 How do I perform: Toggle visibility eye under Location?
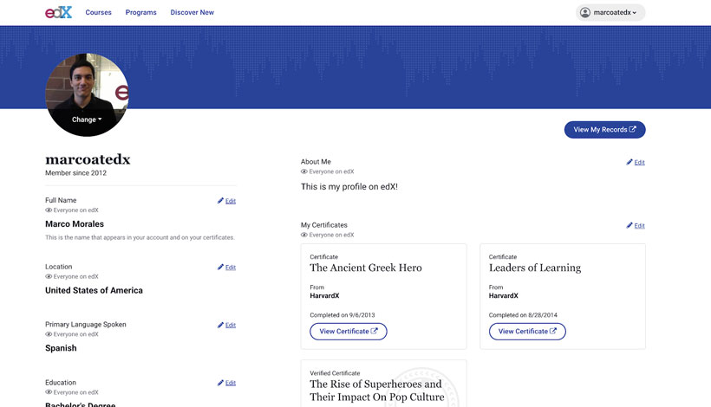click(49, 276)
